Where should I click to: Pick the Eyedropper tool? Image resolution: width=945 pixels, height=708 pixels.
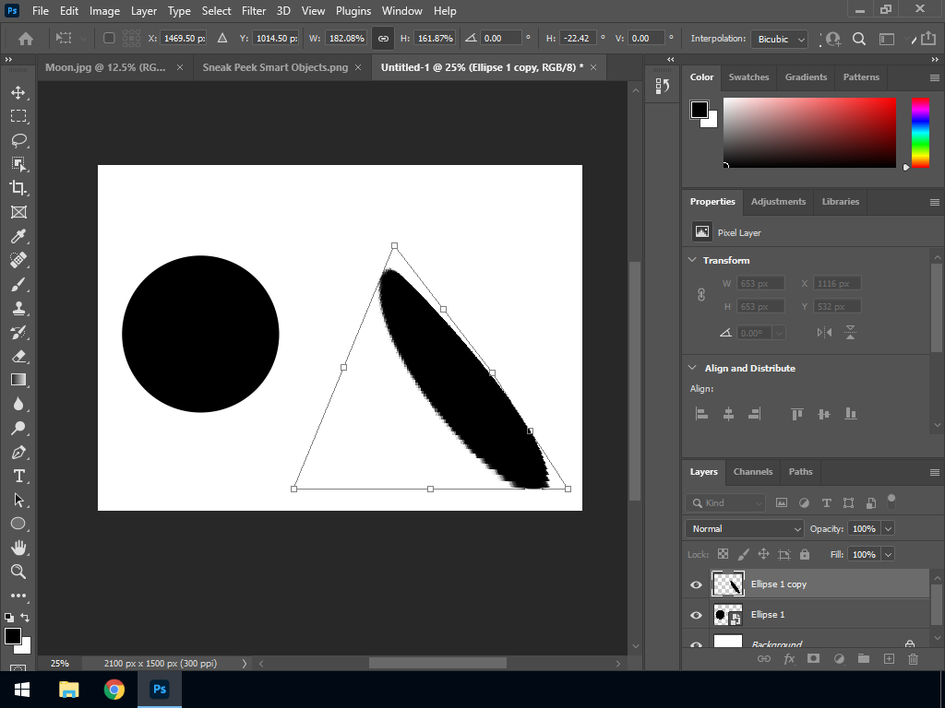[x=18, y=236]
